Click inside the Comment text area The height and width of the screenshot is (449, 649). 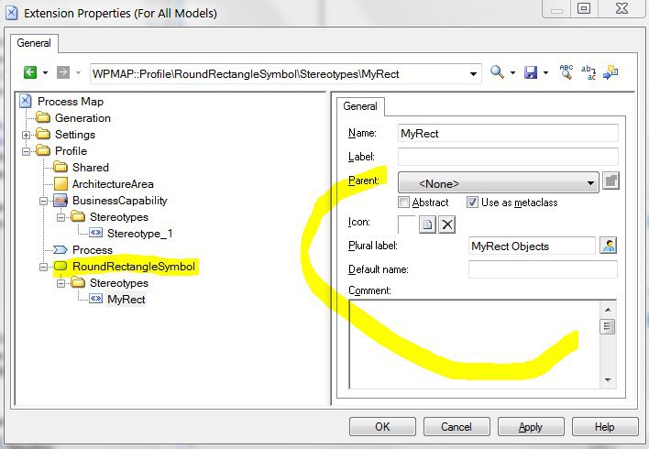pos(474,345)
